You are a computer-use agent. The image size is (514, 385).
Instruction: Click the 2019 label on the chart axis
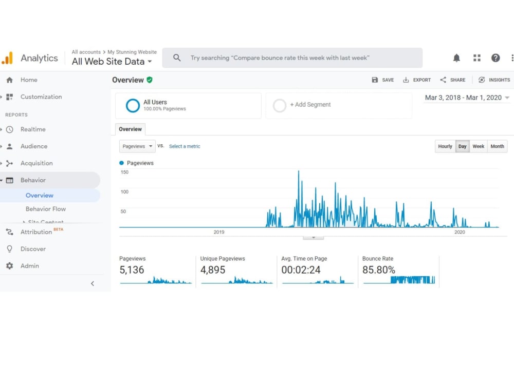219,232
